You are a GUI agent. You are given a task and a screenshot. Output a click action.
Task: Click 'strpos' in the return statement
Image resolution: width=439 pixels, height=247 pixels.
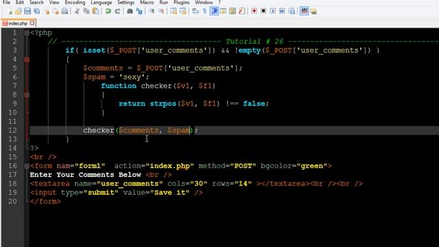point(163,104)
